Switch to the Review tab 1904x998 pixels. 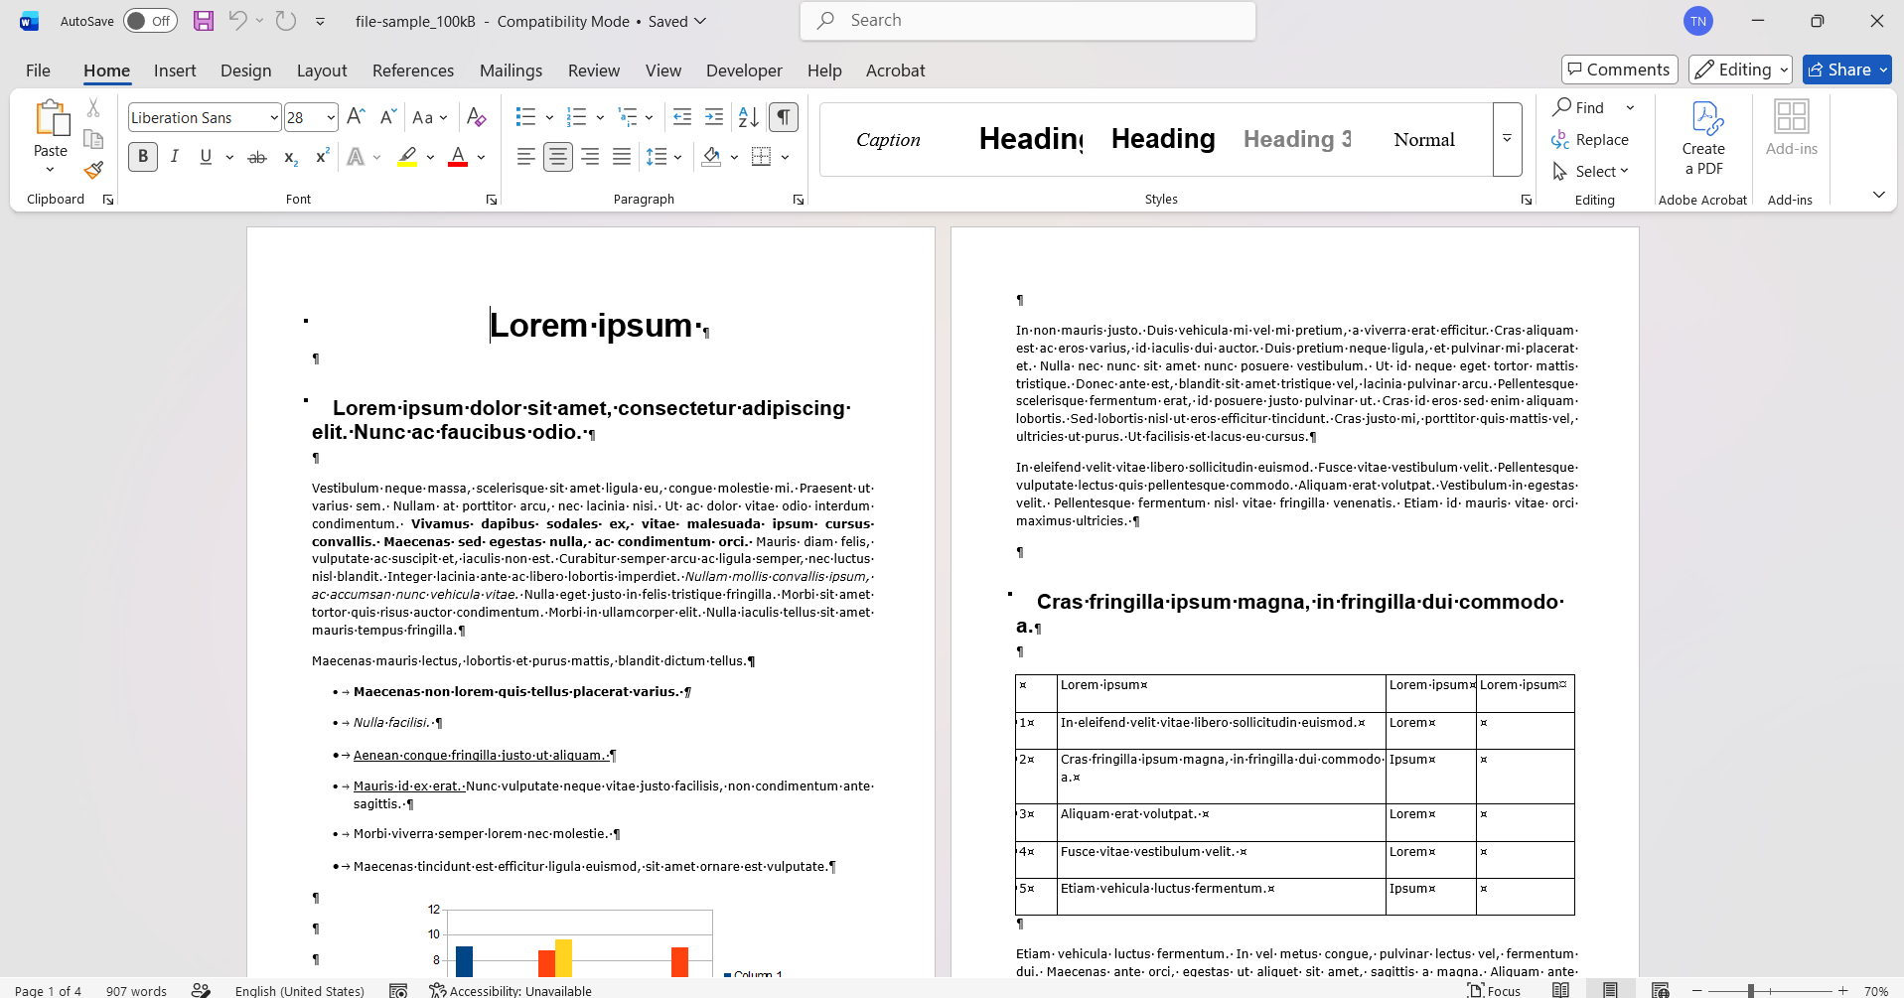(594, 71)
